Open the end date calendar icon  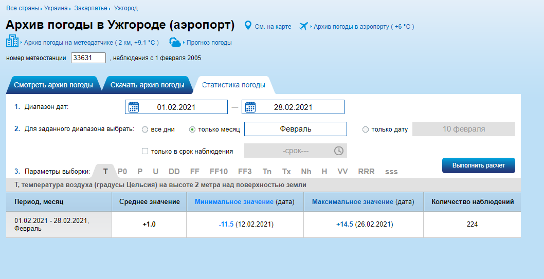coord(250,107)
